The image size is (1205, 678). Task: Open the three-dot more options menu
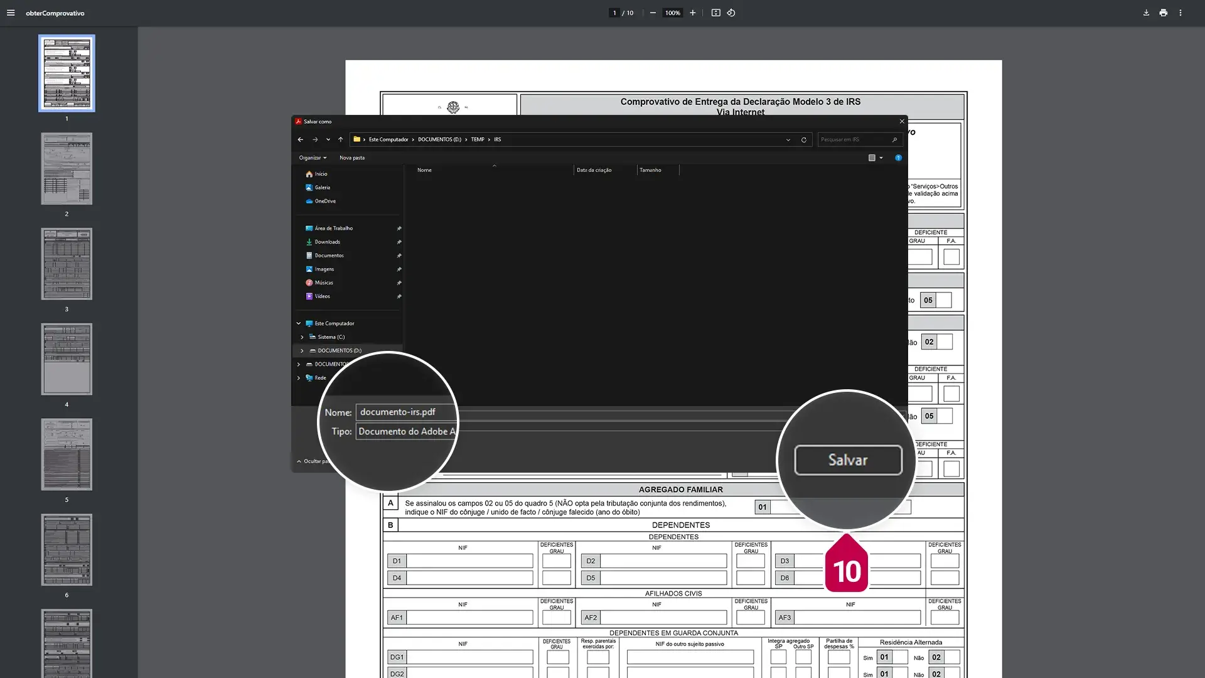pos(1180,13)
